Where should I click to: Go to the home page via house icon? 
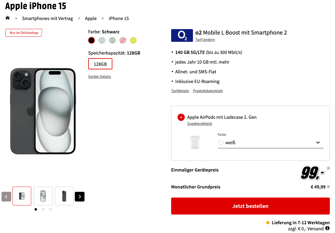[8, 18]
